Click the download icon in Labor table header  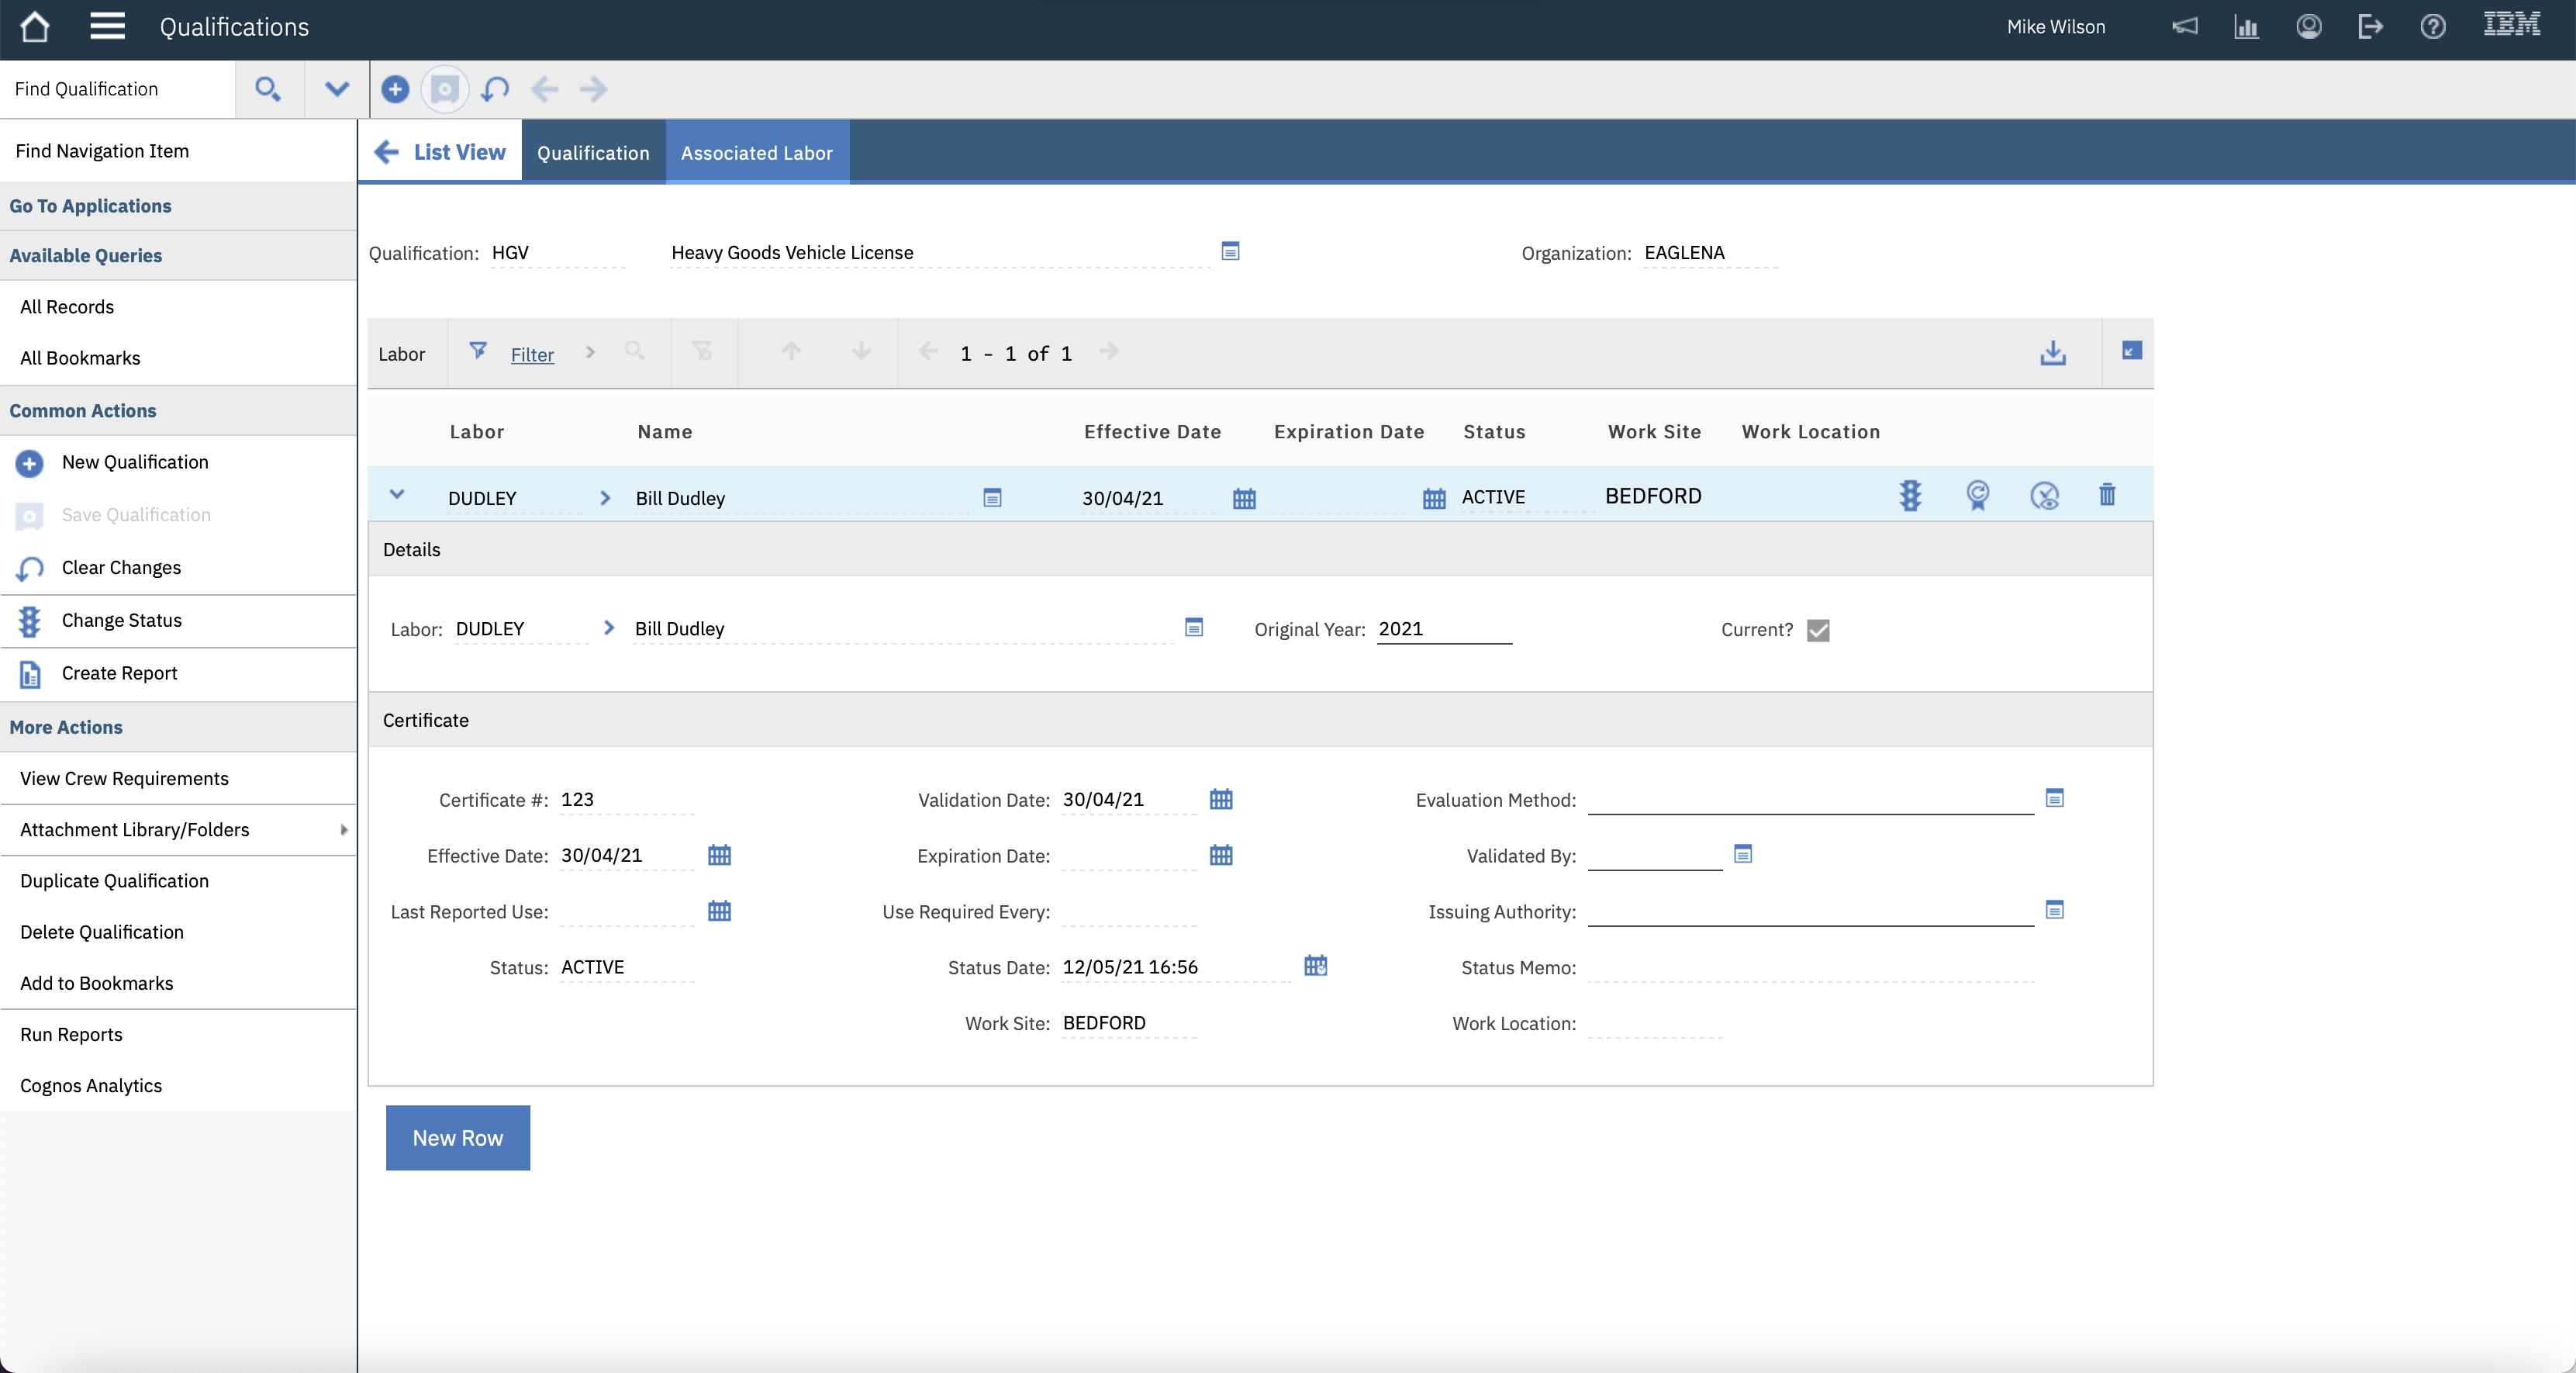2052,352
